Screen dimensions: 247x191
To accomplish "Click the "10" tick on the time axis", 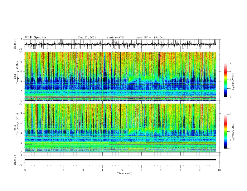I will [219, 170].
